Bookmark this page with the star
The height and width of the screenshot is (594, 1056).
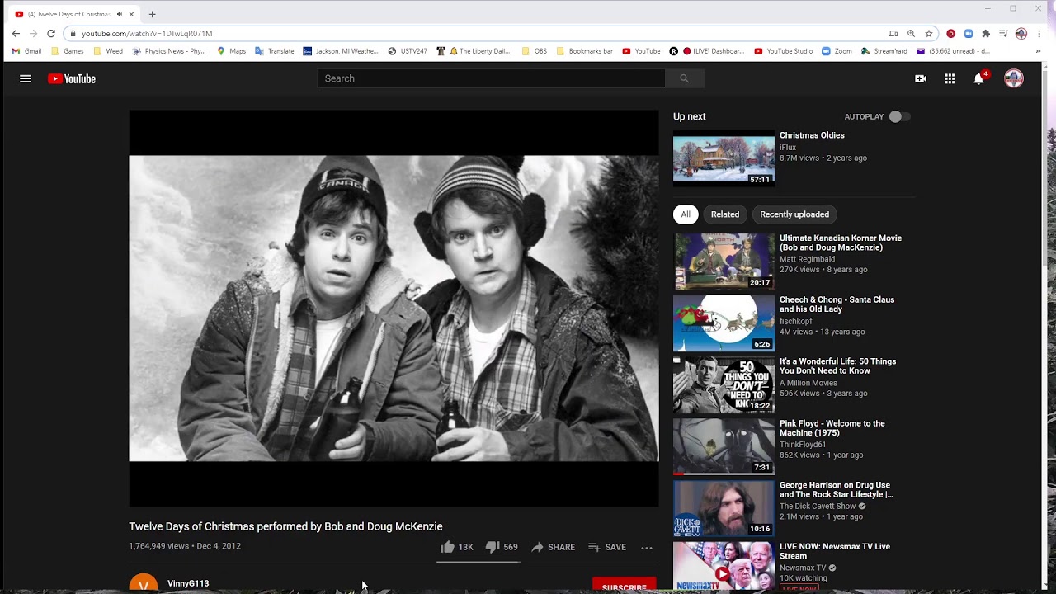(x=929, y=34)
